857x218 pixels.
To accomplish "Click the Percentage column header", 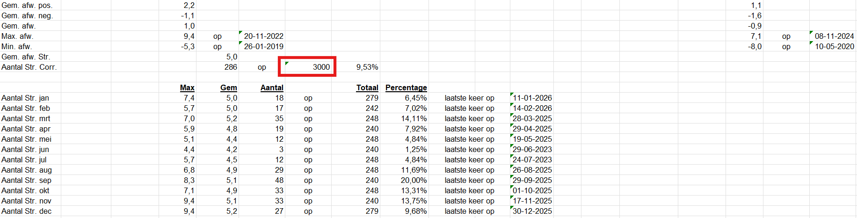I will 406,87.
